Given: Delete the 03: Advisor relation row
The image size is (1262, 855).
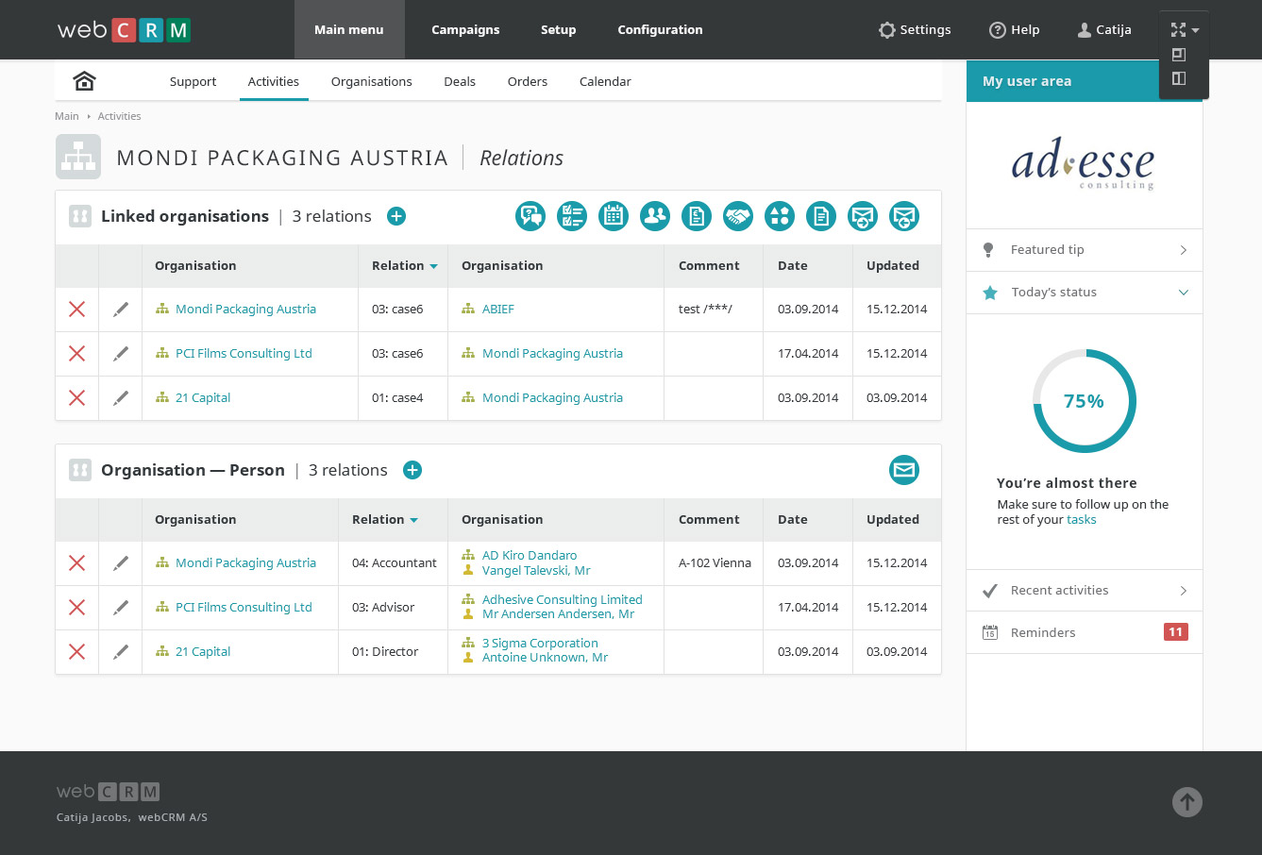Looking at the screenshot, I should tap(77, 607).
